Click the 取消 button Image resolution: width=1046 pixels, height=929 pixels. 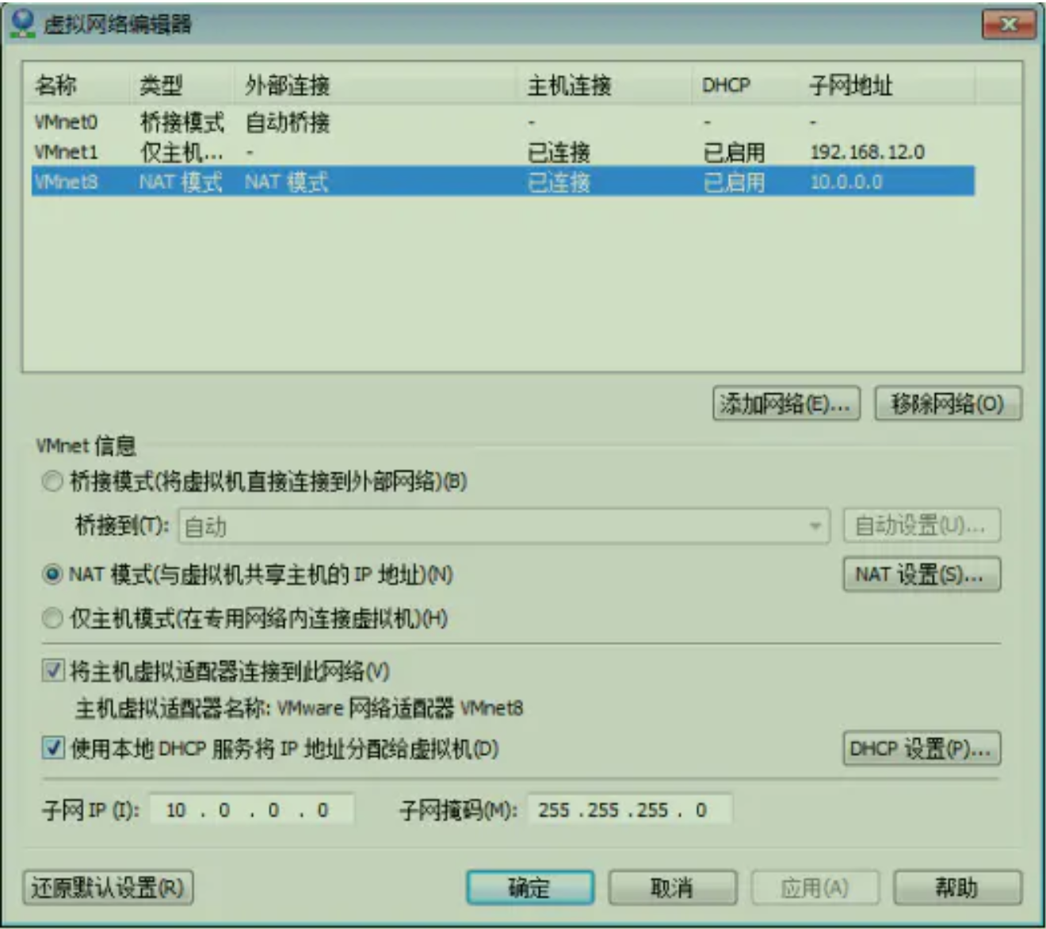coord(672,887)
